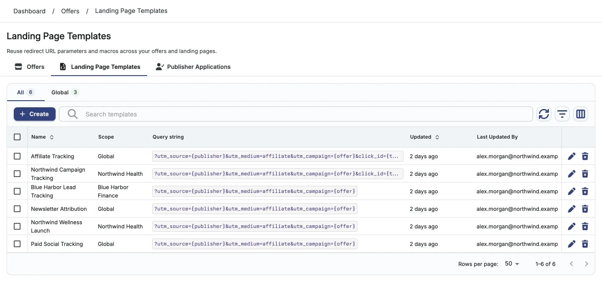Click the 1–6 of 6 pagination text
The height and width of the screenshot is (281, 602).
[546, 264]
